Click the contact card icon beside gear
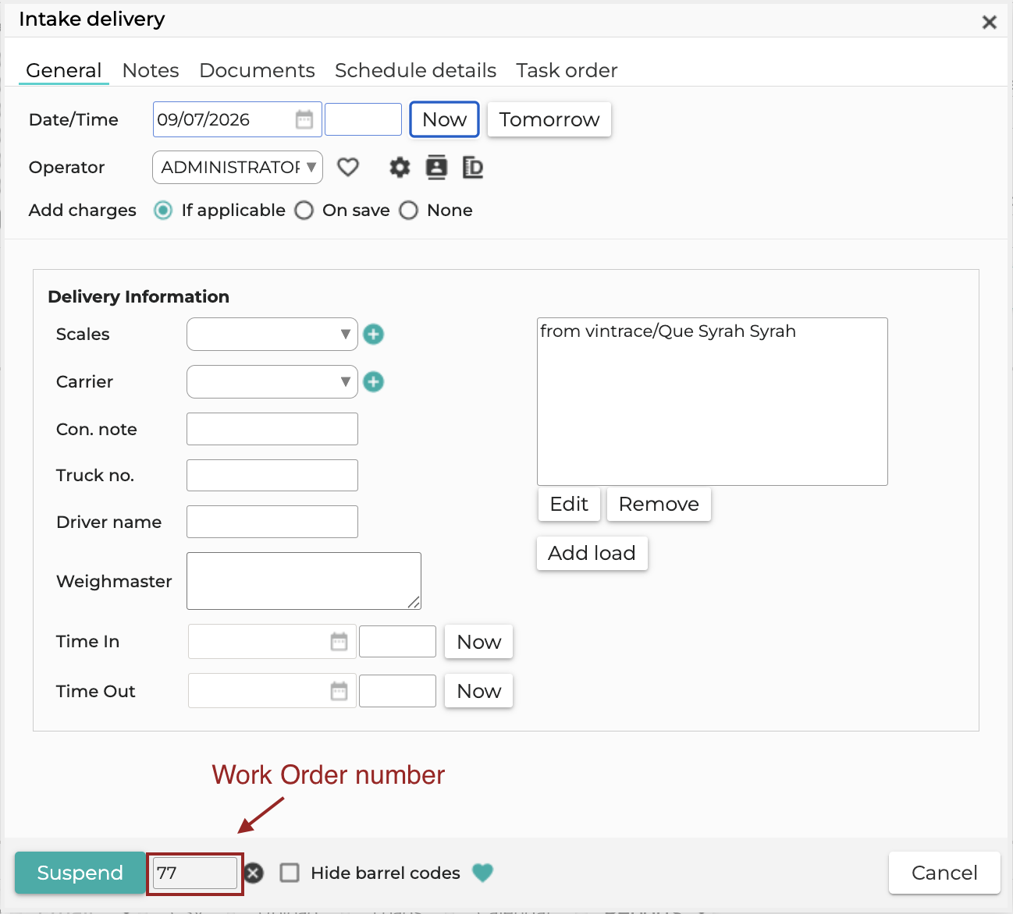 coord(436,167)
